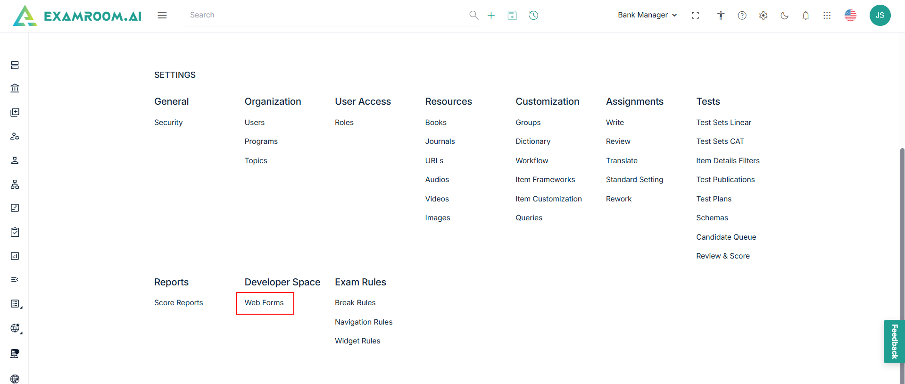905x384 pixels.
Task: Open the Feedback side tab
Action: pos(894,342)
